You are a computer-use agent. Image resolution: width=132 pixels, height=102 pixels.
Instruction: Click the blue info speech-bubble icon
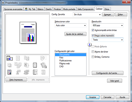pos(89,45)
